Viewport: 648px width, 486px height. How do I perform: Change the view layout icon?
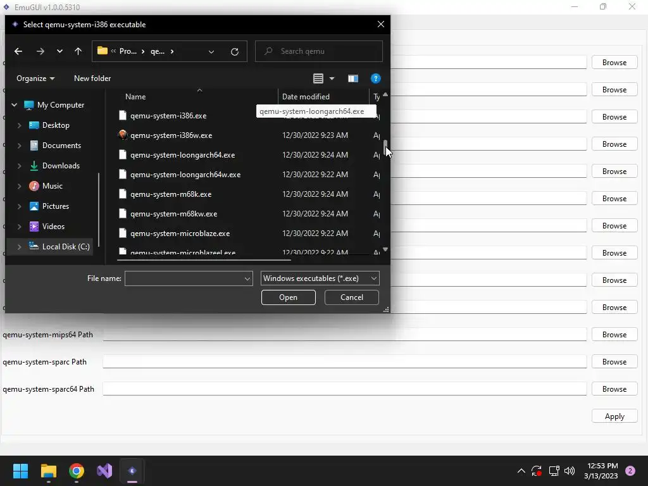[318, 78]
